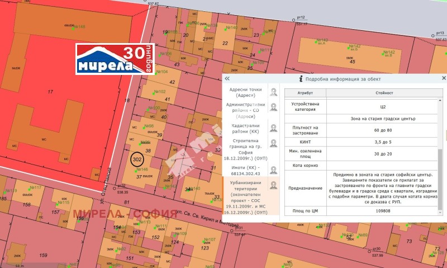Click the circled 302 parcel marker
This screenshot has height=268, width=447.
tap(137, 159)
